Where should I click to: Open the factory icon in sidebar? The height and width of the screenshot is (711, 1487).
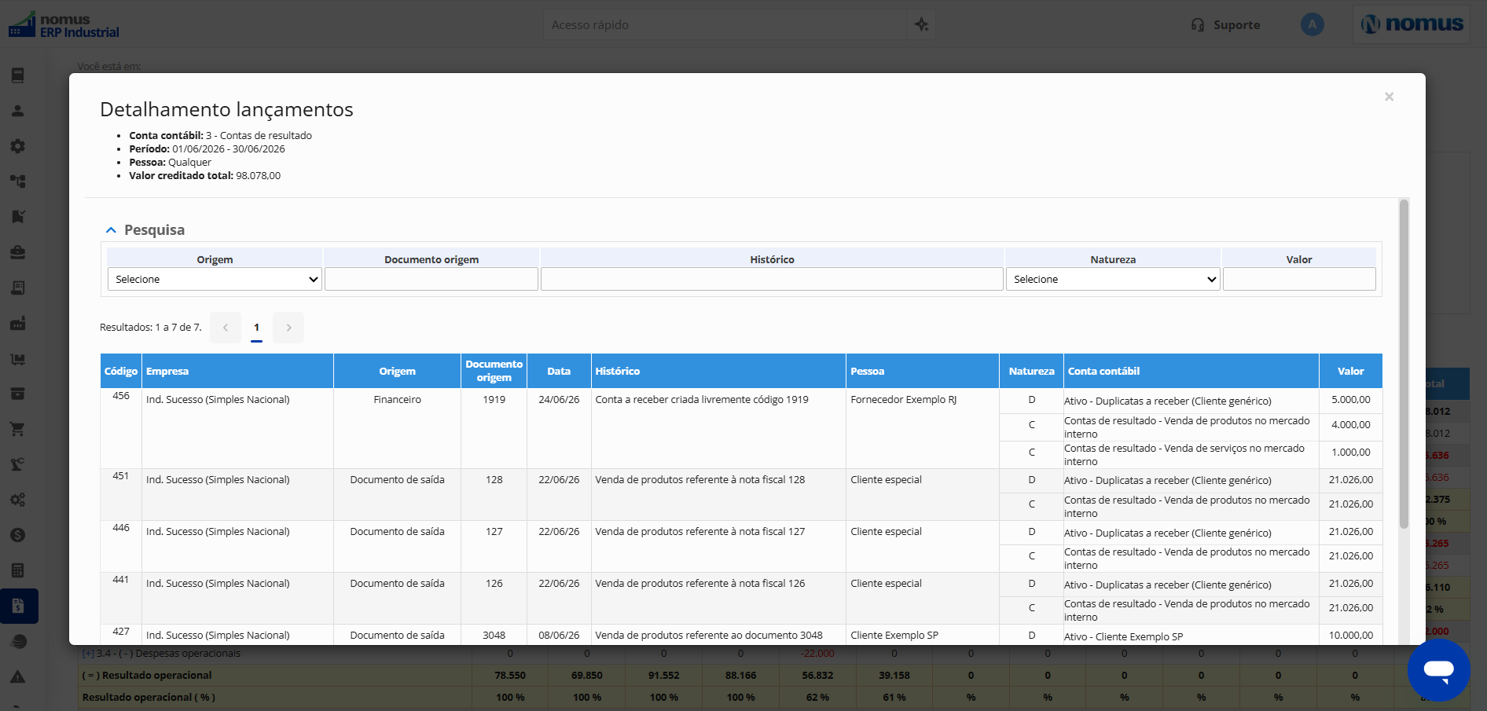[18, 323]
